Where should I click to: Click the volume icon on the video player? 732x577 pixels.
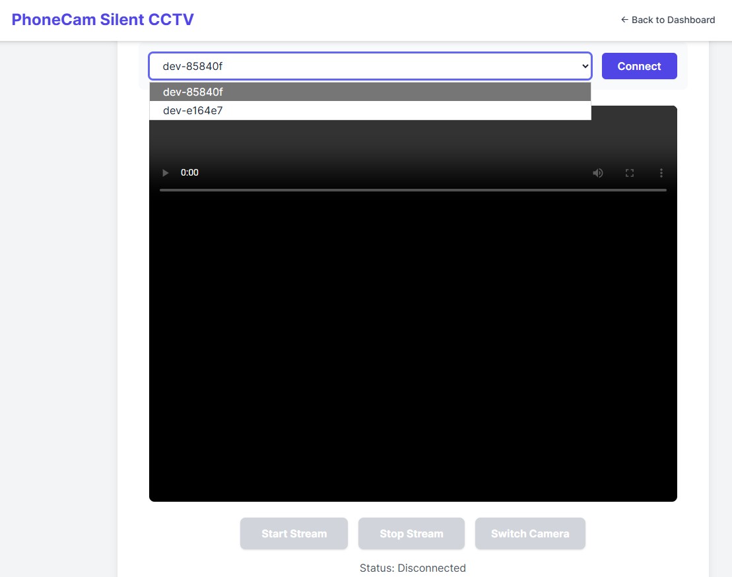click(x=597, y=172)
